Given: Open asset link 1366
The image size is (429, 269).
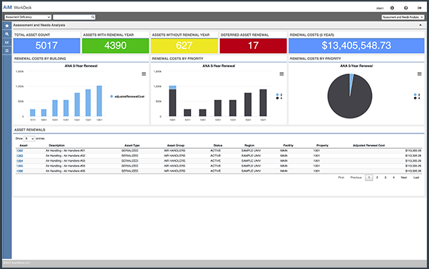Looking at the screenshot, I should [20, 171].
